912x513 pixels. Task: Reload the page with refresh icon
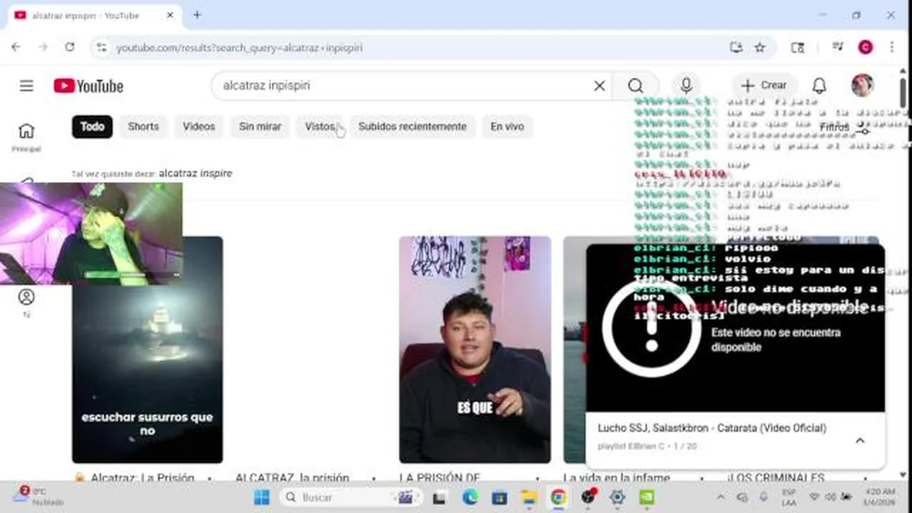[x=69, y=47]
